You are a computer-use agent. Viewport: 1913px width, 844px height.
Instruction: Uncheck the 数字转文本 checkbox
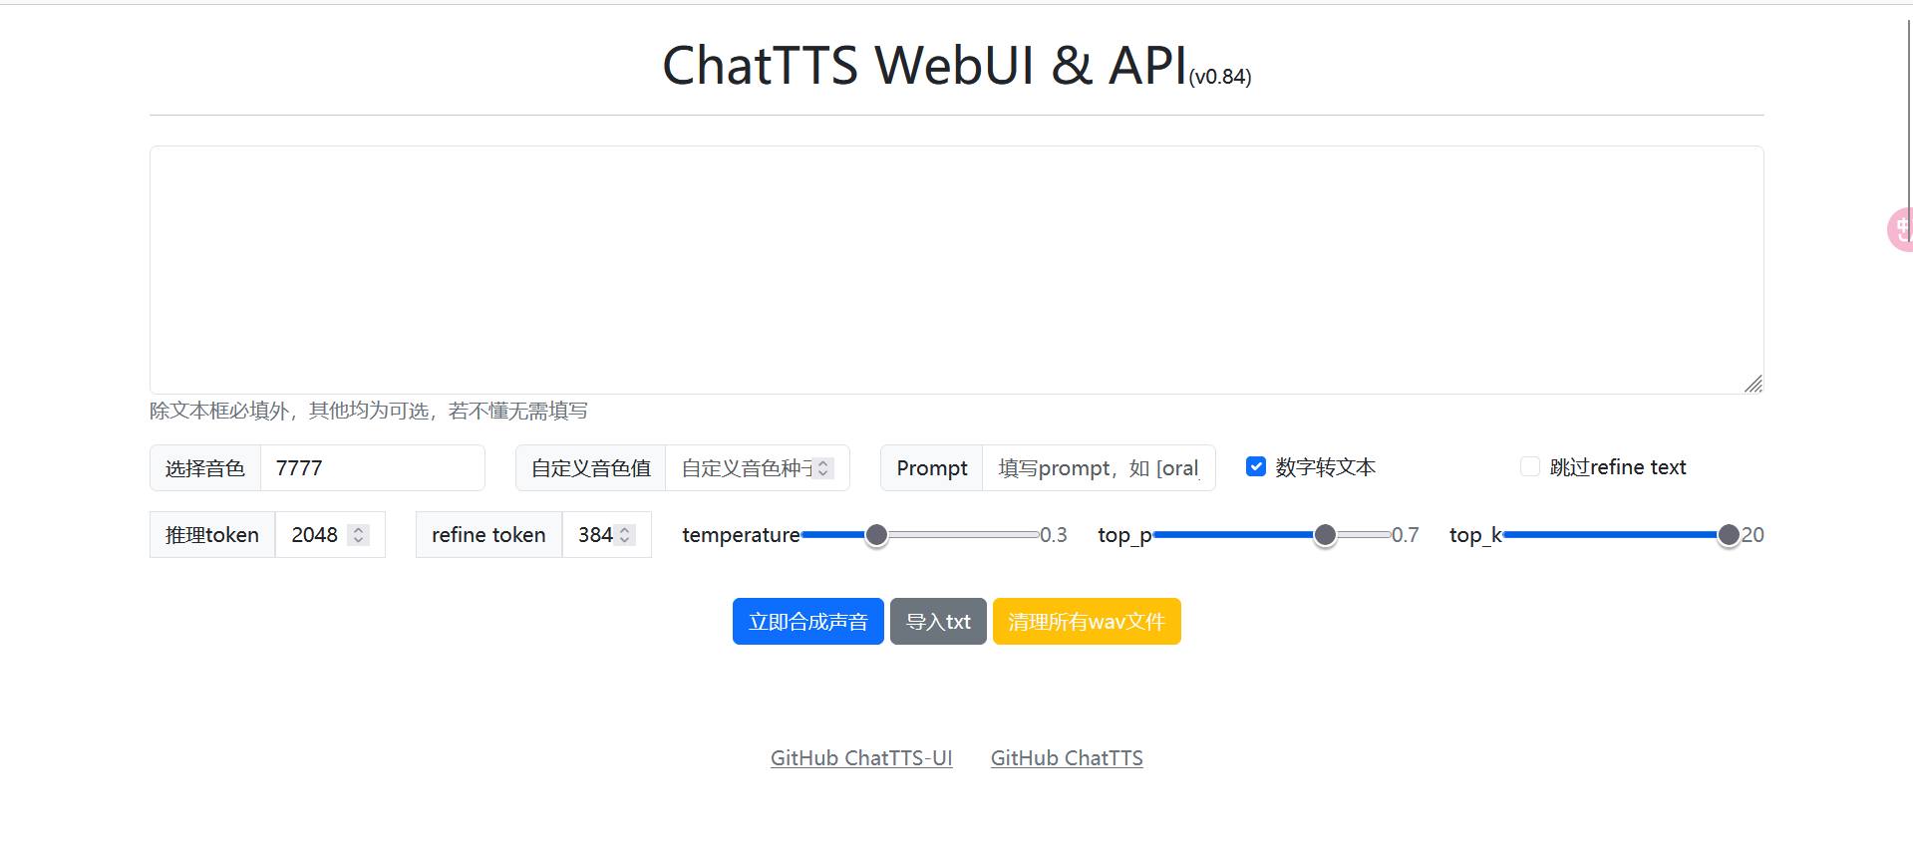click(1256, 466)
